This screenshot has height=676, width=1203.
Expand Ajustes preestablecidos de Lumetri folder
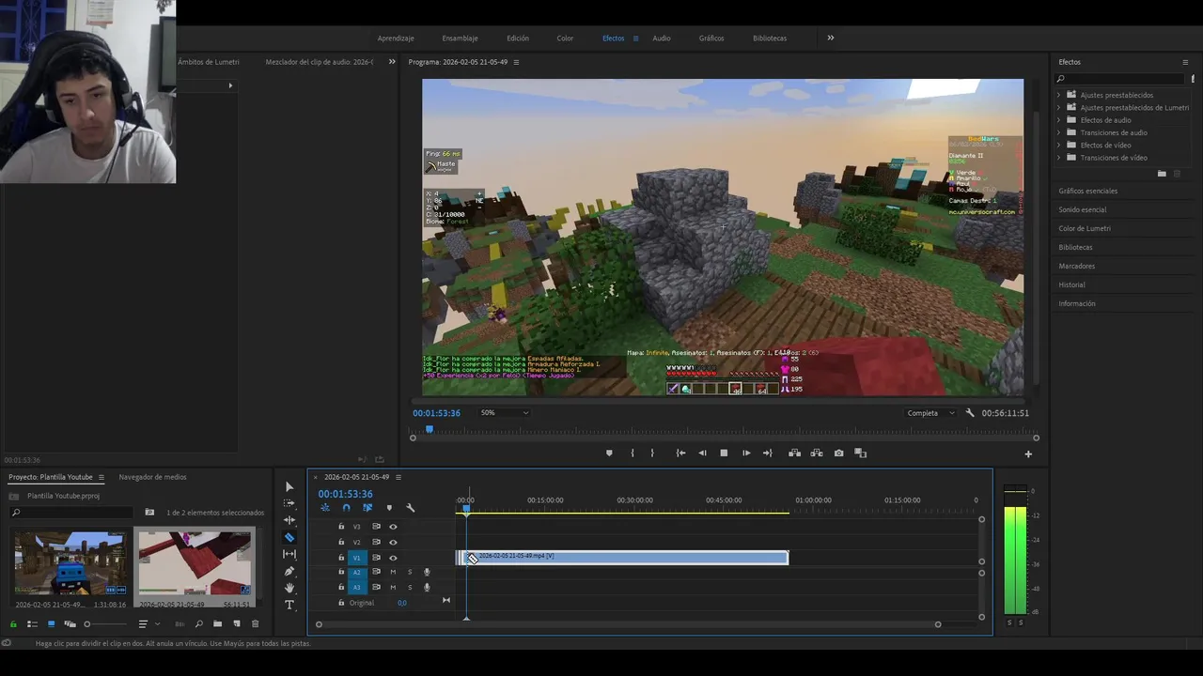[x=1058, y=107]
